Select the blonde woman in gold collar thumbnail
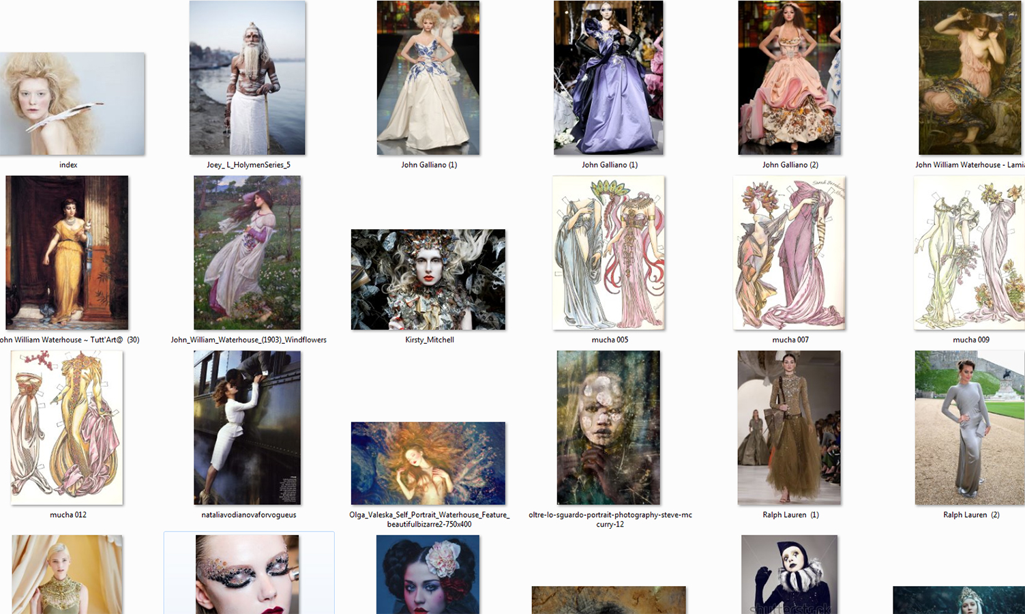 click(x=67, y=574)
